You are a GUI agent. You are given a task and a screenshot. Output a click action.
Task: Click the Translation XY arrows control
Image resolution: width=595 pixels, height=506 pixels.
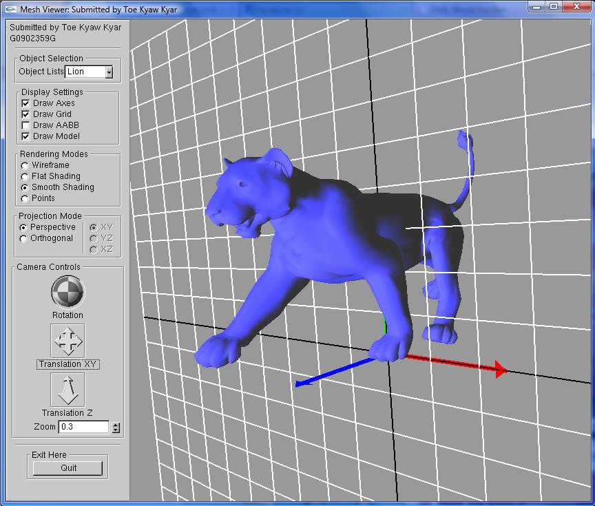pyautogui.click(x=67, y=340)
